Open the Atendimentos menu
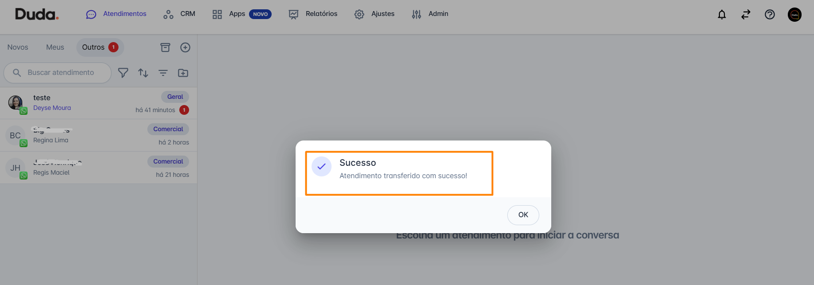Image resolution: width=814 pixels, height=285 pixels. (x=116, y=14)
